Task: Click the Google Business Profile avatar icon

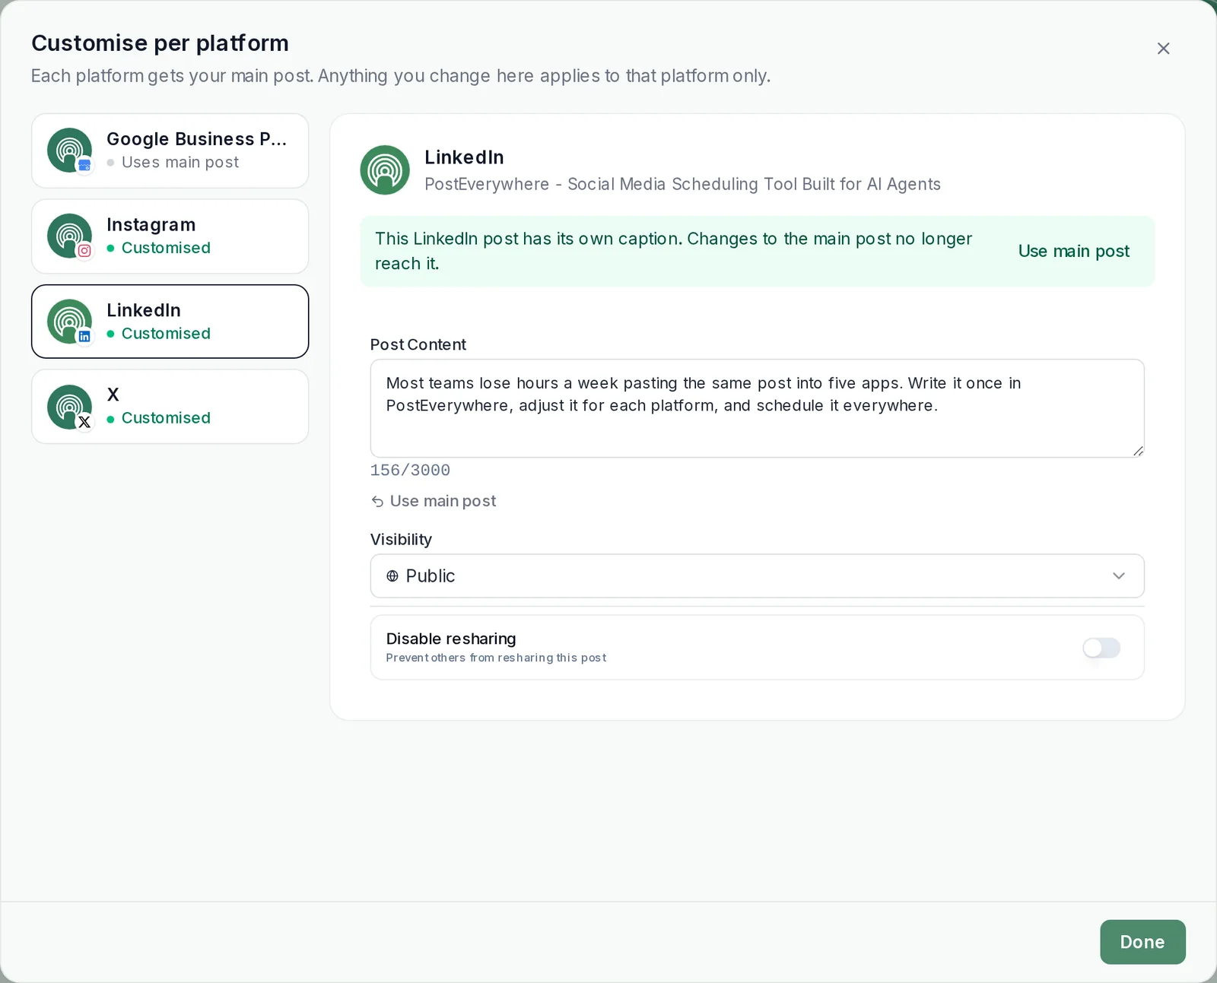Action: (x=69, y=151)
